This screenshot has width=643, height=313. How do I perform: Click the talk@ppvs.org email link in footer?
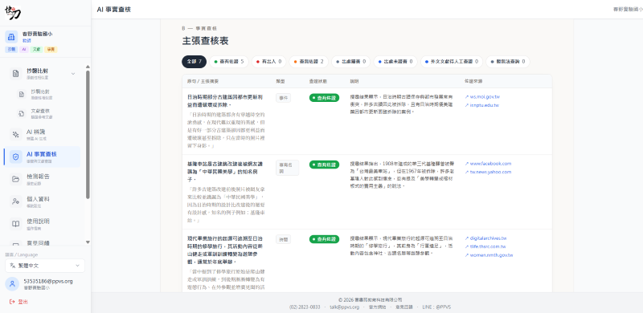344,307
